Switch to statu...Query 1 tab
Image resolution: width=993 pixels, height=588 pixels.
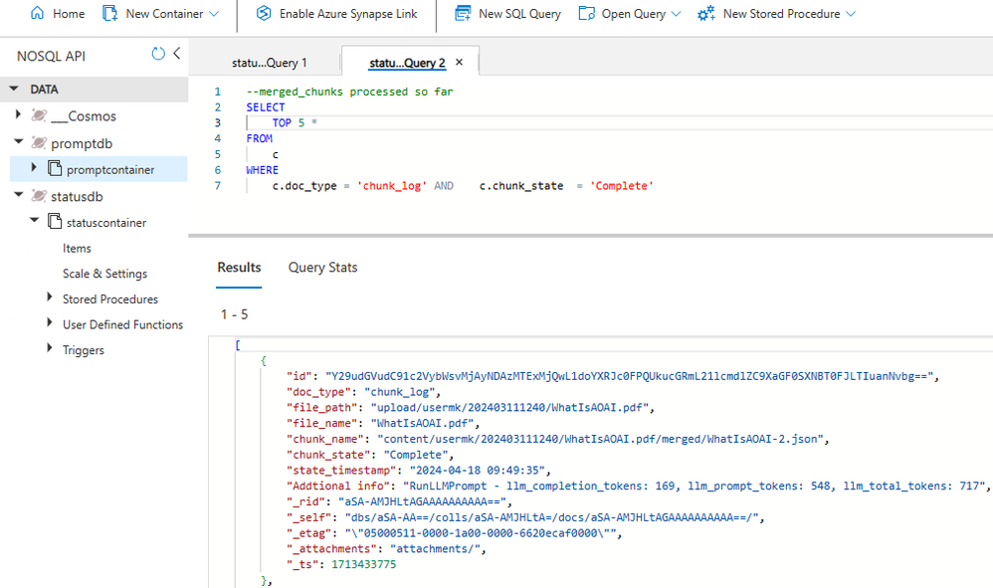pos(270,63)
